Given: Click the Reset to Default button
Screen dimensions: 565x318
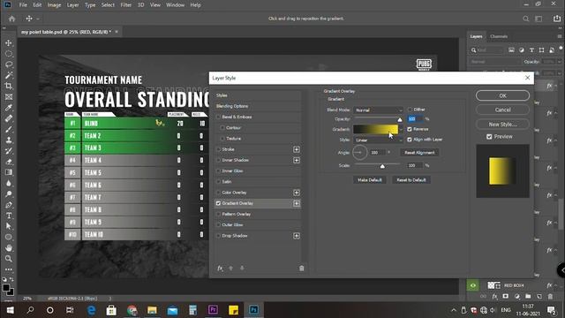Looking at the screenshot, I should point(411,180).
